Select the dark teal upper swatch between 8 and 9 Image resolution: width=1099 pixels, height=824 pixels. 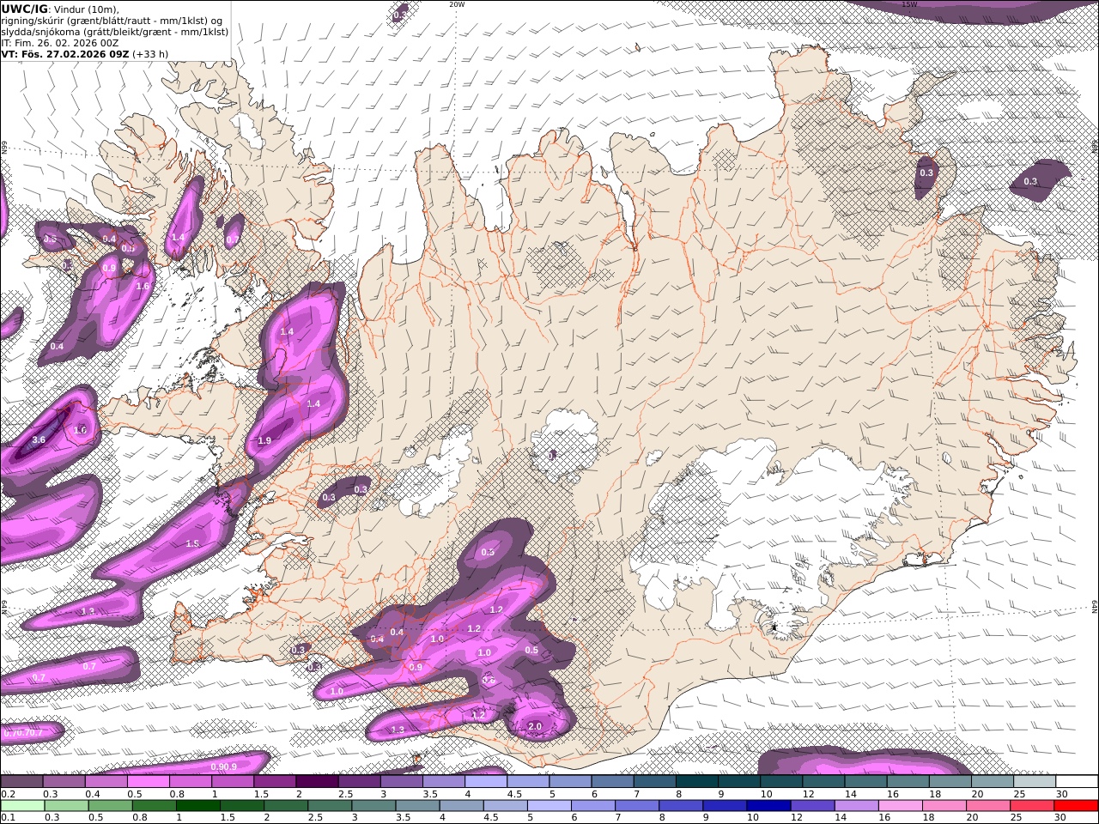click(x=698, y=782)
